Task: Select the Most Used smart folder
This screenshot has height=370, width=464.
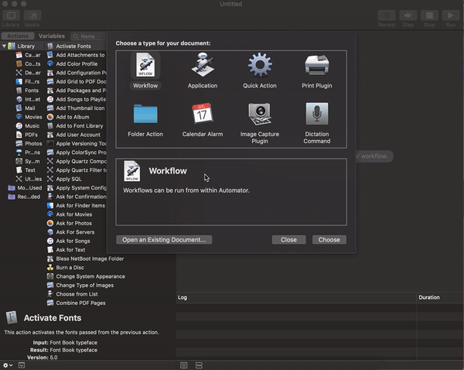Action: (x=26, y=188)
